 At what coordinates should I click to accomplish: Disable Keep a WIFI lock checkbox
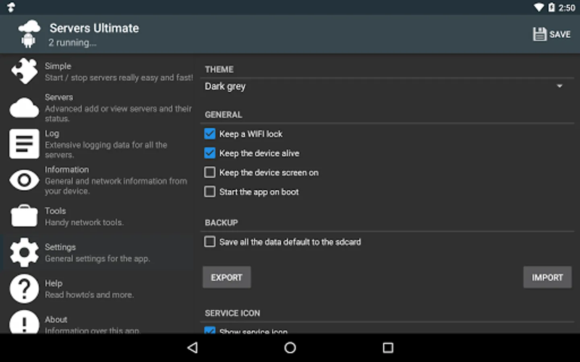coord(210,134)
